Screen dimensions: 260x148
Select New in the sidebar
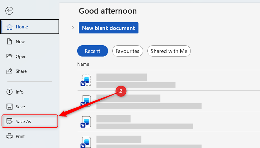[30, 41]
